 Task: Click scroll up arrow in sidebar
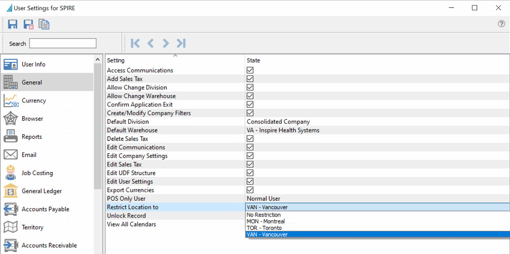97,60
